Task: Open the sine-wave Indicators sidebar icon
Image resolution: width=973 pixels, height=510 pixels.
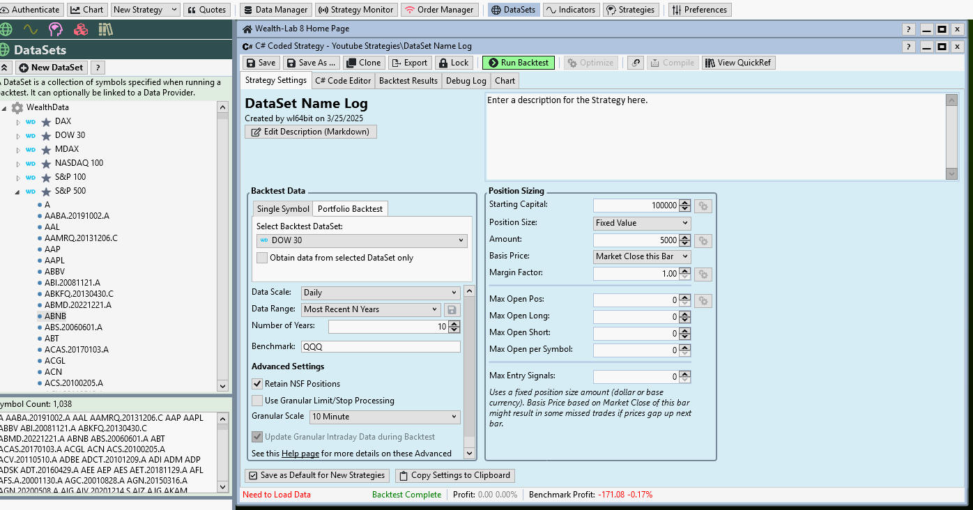Action: pyautogui.click(x=30, y=29)
